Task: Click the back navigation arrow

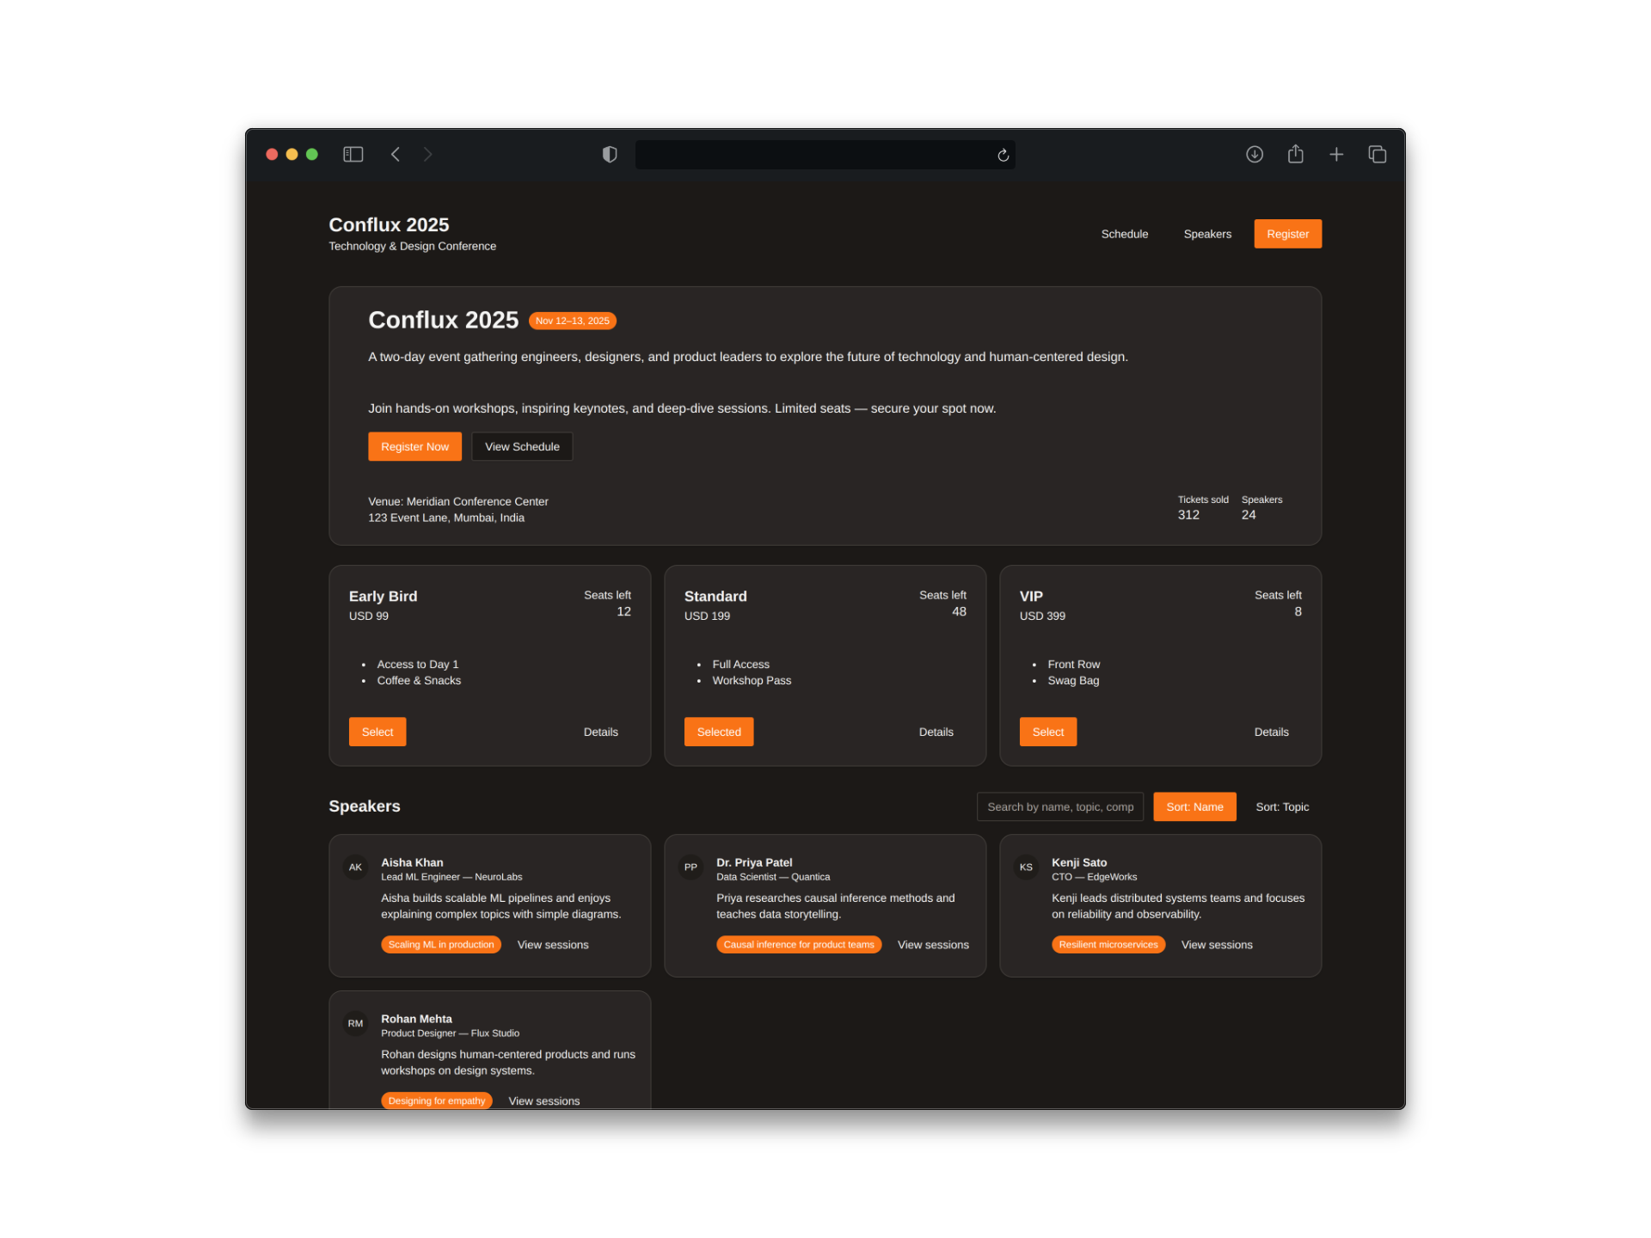Action: click(x=396, y=155)
